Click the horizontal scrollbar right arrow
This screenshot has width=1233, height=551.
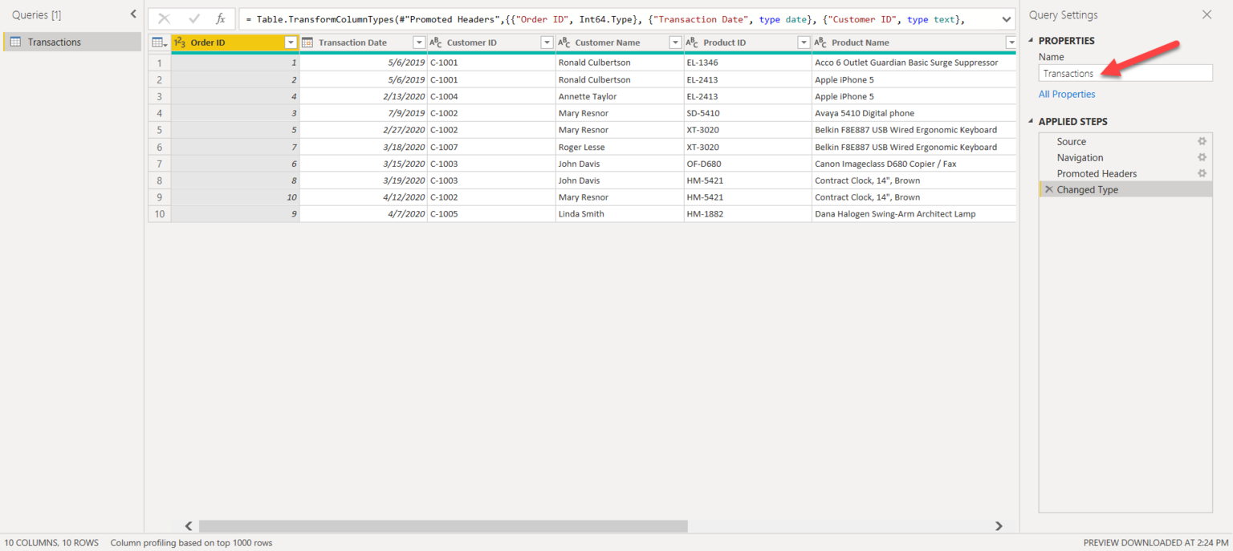pos(999,526)
